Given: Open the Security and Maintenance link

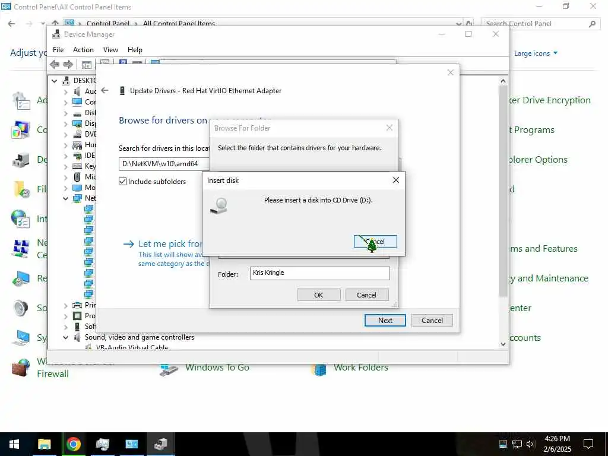Looking at the screenshot, I should 549,278.
